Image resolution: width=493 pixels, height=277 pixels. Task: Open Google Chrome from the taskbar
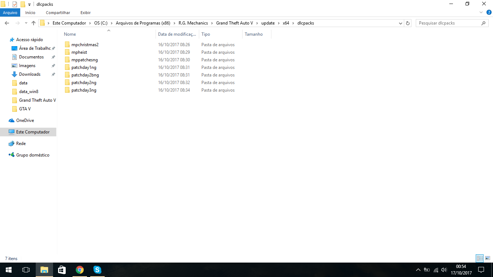[x=80, y=270]
